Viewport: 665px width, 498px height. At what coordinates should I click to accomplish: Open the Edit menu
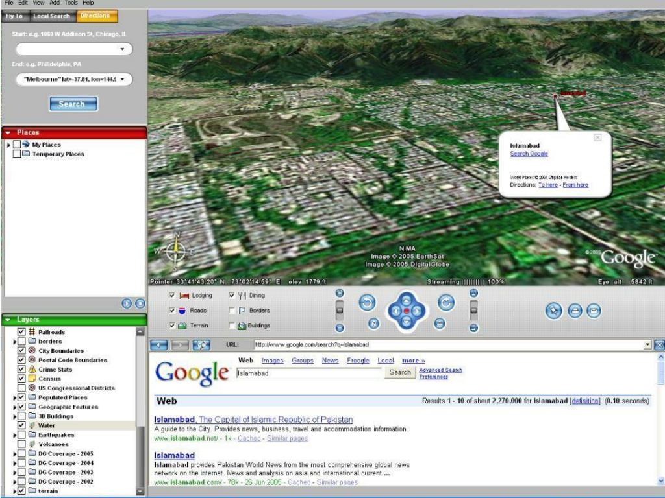click(x=23, y=3)
